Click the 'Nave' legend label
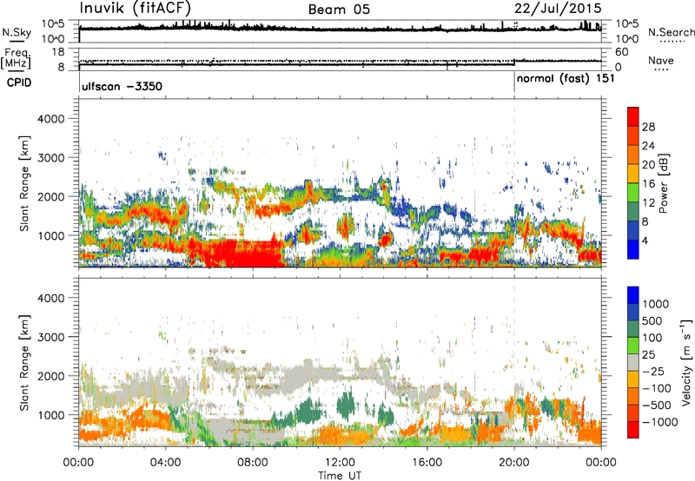The image size is (695, 481). [661, 60]
